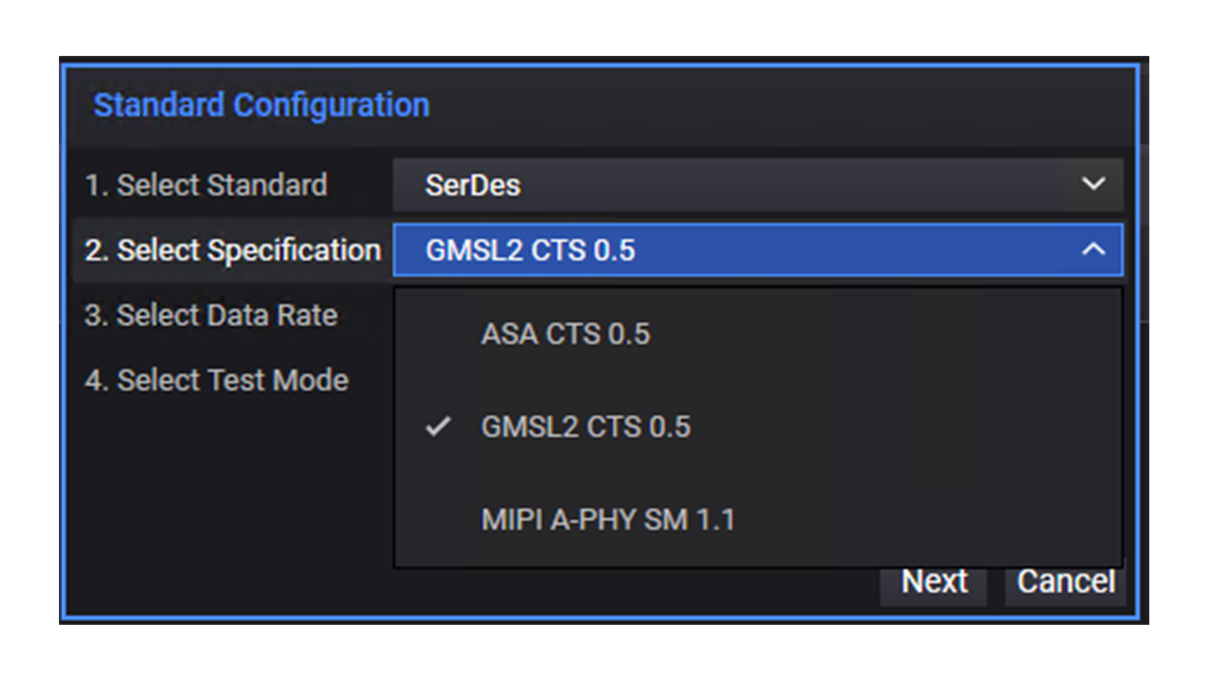Click the Standard Configuration dialog title
Screen dimensions: 1209x680
point(261,105)
